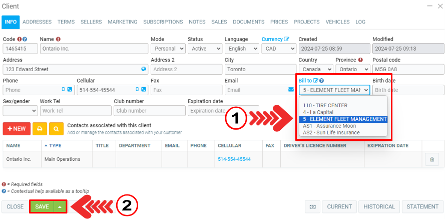The image size is (445, 219).
Task: Click the yellow search contacts button
Action: 56,128
